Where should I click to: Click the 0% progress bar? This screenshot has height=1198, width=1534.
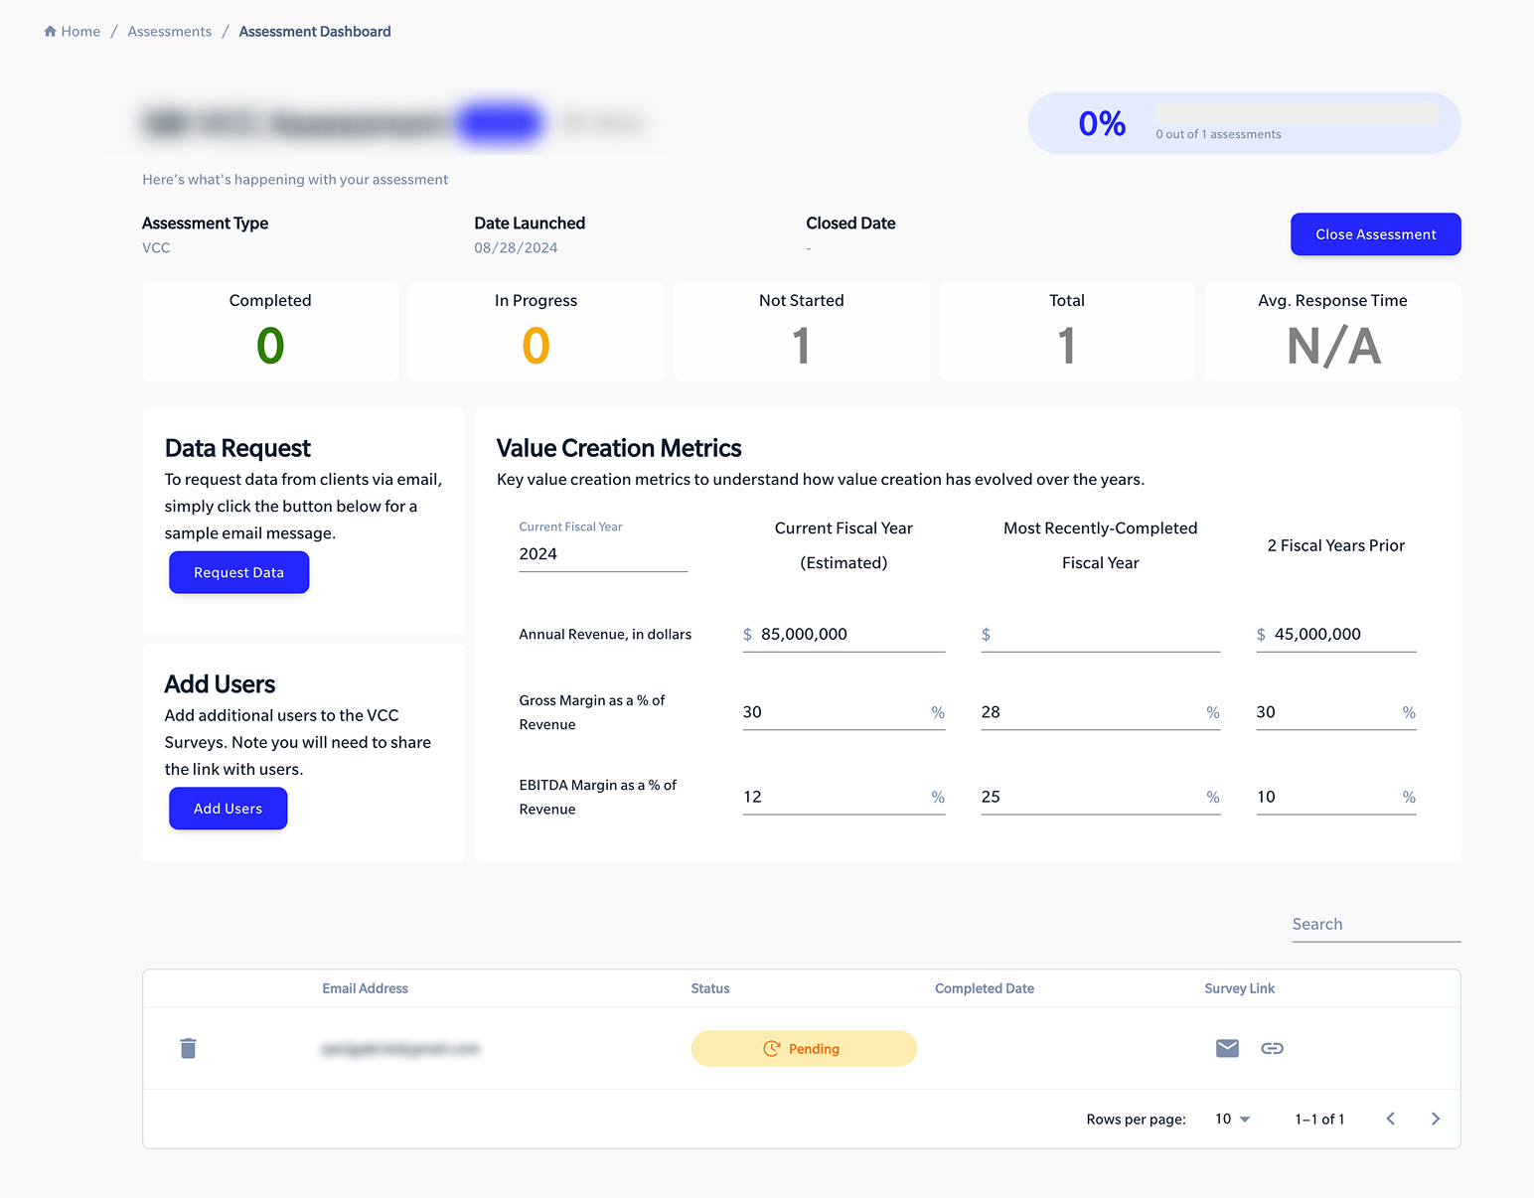click(x=1297, y=114)
